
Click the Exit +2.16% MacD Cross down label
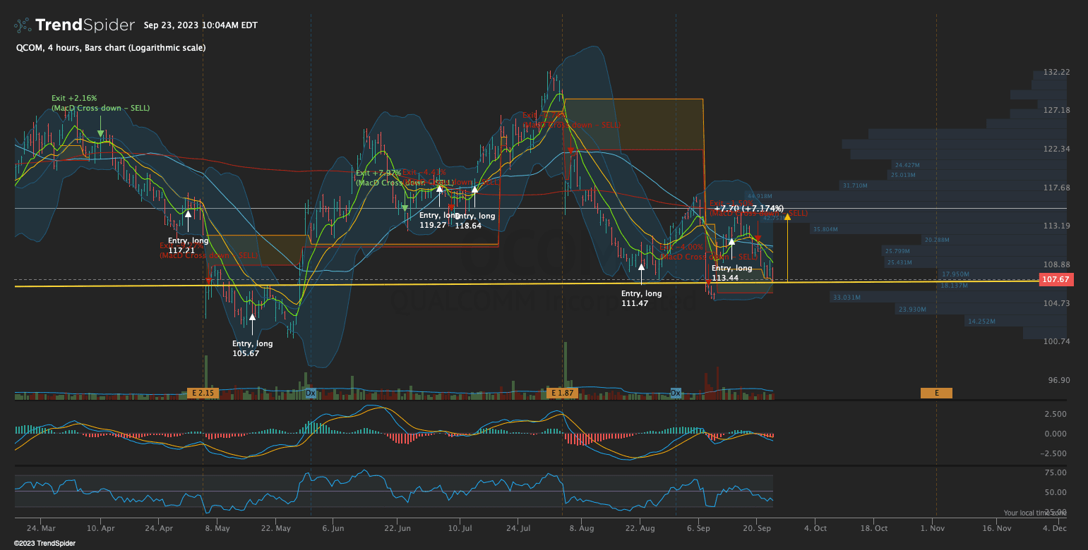100,103
